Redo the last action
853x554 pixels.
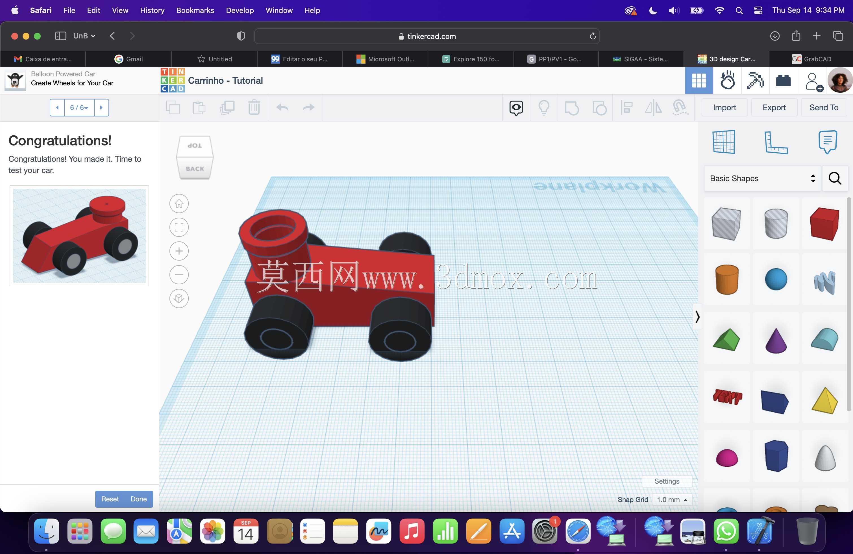coord(309,108)
